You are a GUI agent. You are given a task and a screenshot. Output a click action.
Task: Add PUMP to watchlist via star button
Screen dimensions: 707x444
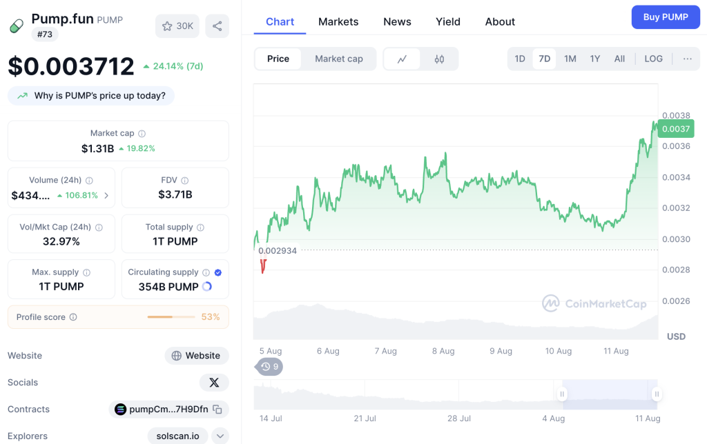click(177, 26)
